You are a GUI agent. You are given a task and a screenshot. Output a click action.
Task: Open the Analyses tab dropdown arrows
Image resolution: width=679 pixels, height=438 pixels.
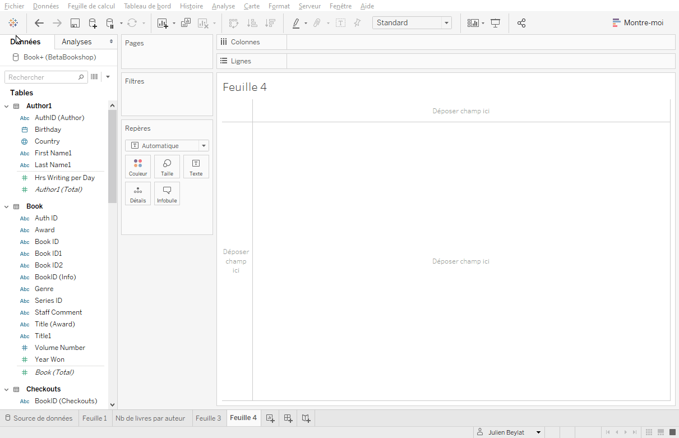click(x=111, y=42)
